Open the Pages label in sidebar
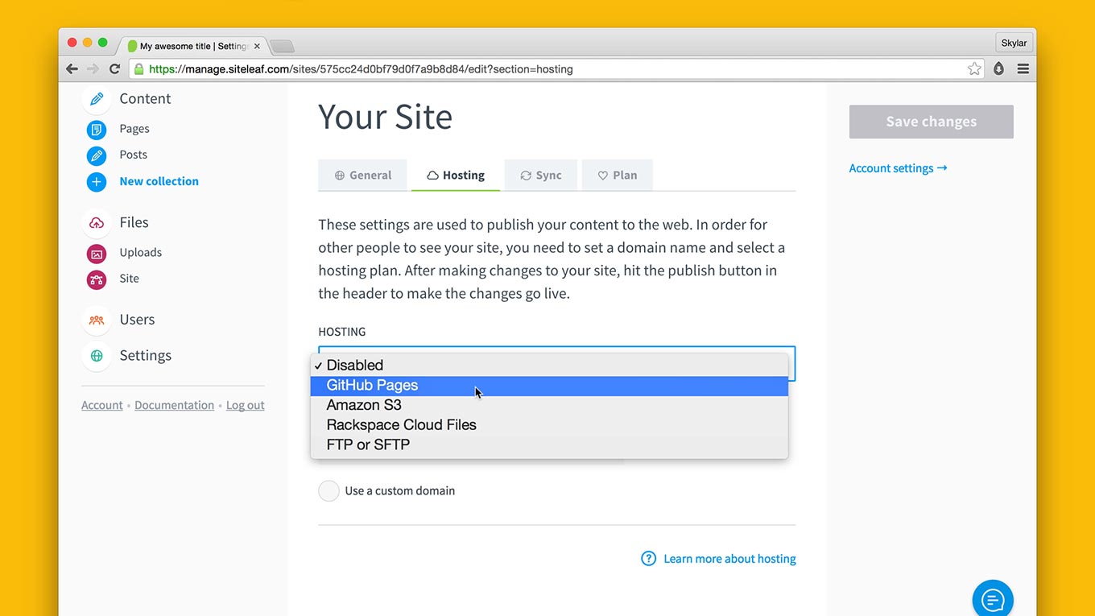This screenshot has width=1095, height=616. point(134,129)
